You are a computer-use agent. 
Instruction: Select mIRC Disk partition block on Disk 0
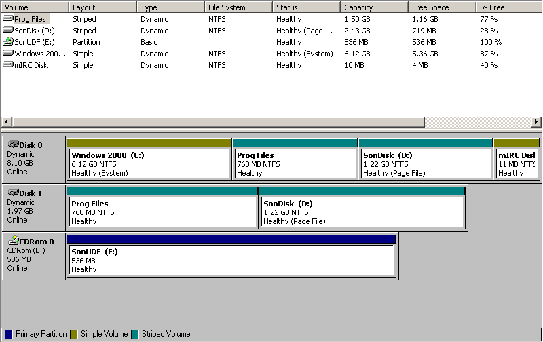(x=517, y=164)
